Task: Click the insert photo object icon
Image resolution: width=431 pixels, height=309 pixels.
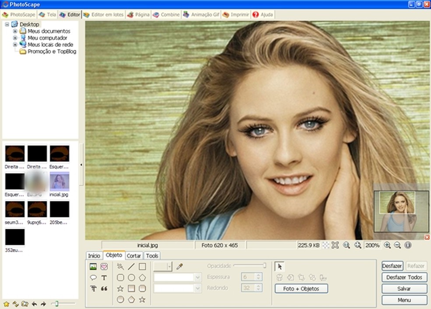Action: [x=93, y=266]
